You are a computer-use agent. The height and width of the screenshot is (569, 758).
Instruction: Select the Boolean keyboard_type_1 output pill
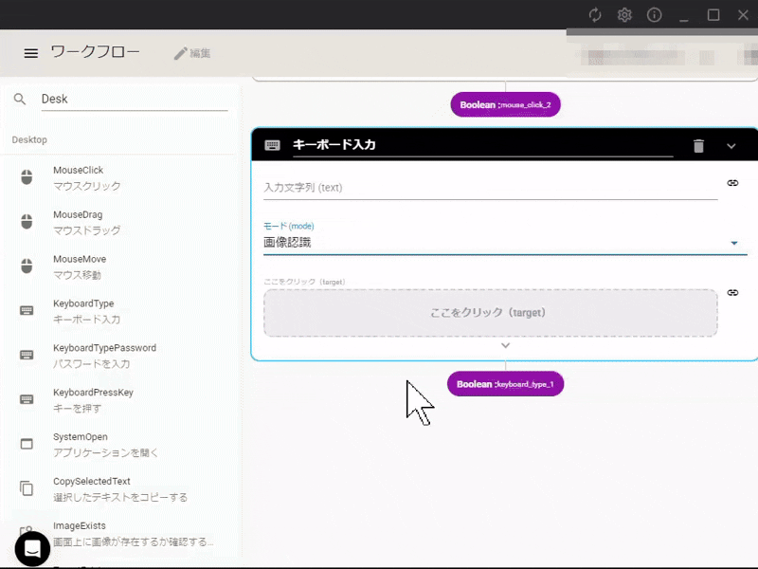tap(505, 384)
